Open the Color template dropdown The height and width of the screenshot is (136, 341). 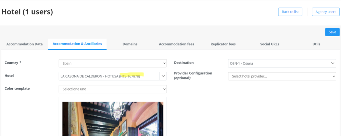coord(113,89)
